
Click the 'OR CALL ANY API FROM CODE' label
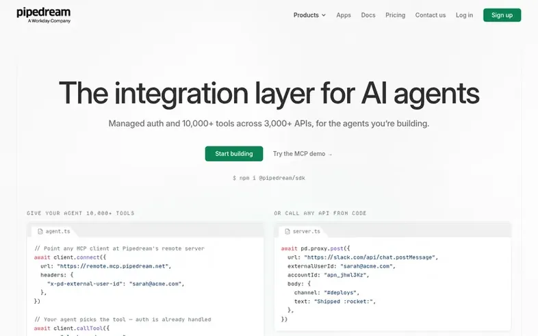coord(320,214)
